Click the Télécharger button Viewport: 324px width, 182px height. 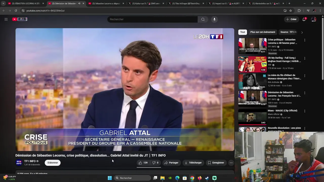(193, 163)
